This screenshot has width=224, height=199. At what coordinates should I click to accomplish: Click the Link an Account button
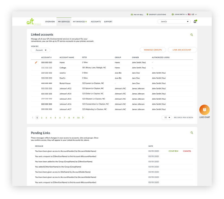click(x=182, y=50)
